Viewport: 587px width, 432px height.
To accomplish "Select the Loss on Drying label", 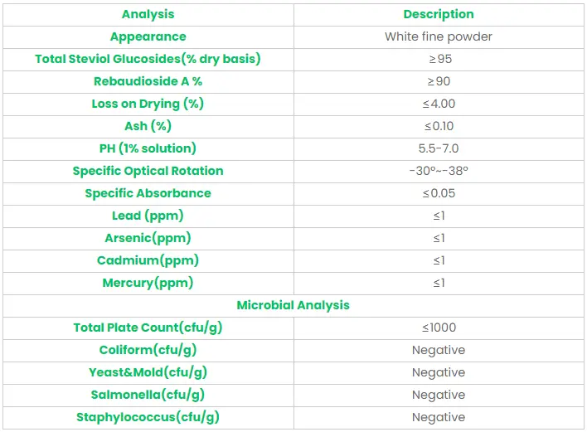I will 148,104.
